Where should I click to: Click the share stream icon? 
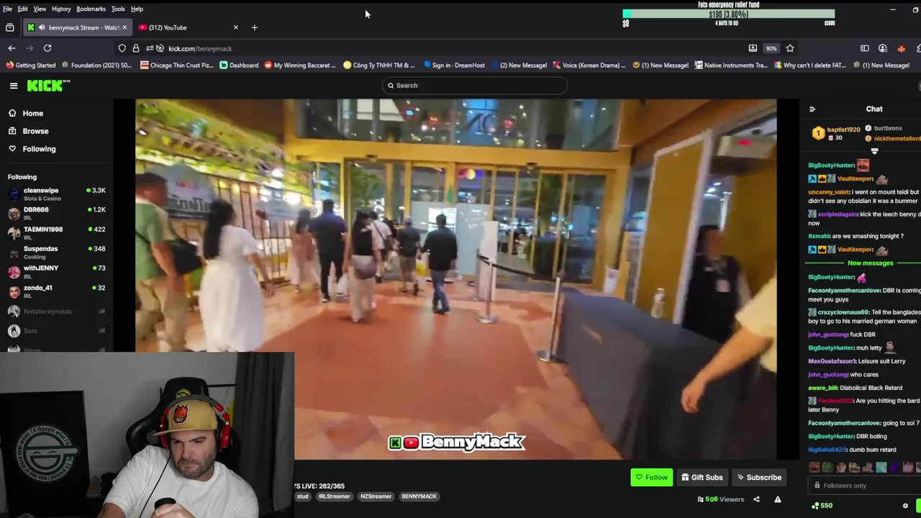click(756, 499)
